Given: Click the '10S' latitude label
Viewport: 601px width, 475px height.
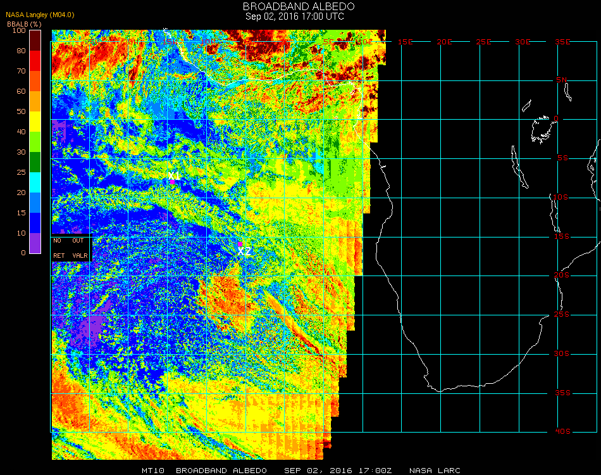Looking at the screenshot, I should 560,197.
